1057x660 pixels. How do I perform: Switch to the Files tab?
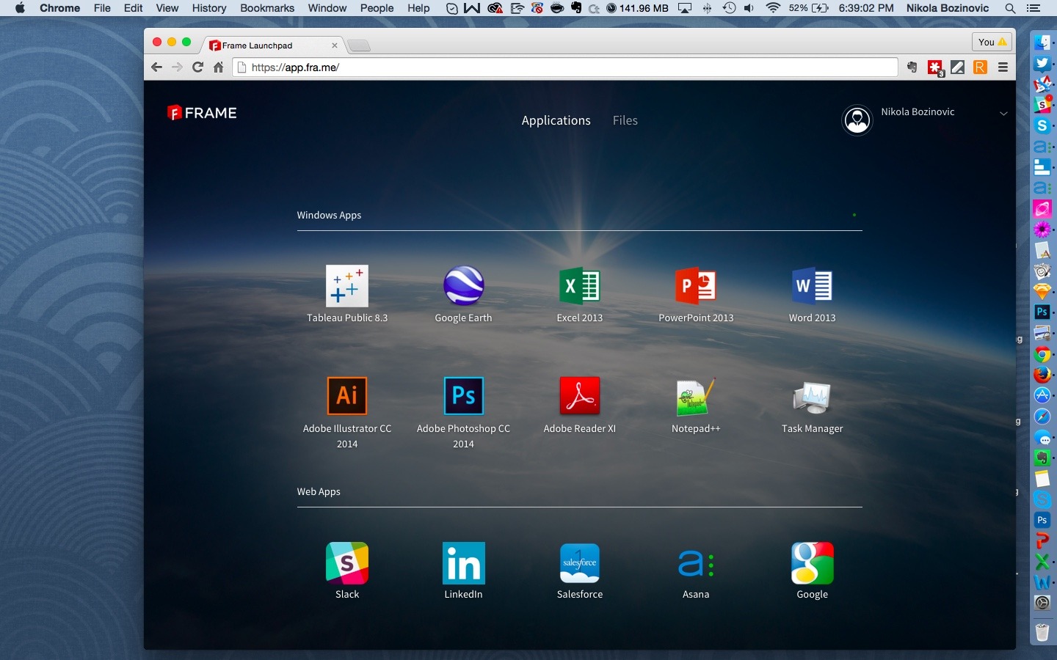point(625,120)
